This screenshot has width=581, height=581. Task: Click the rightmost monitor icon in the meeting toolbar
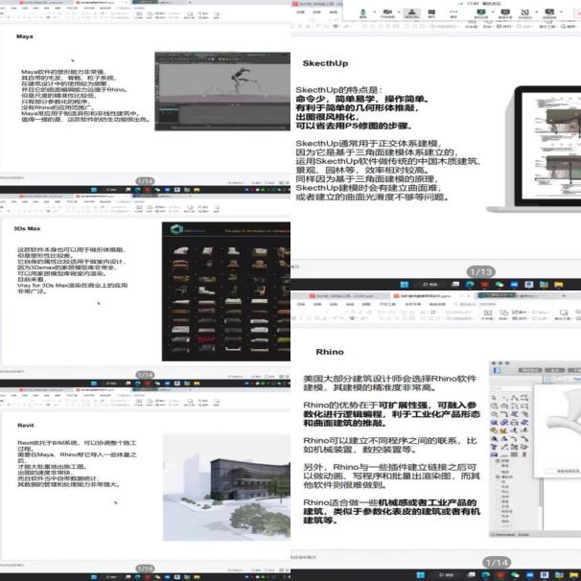click(549, 12)
